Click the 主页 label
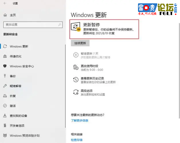Image resolution: width=180 pixels, height=143 pixels. point(13,15)
